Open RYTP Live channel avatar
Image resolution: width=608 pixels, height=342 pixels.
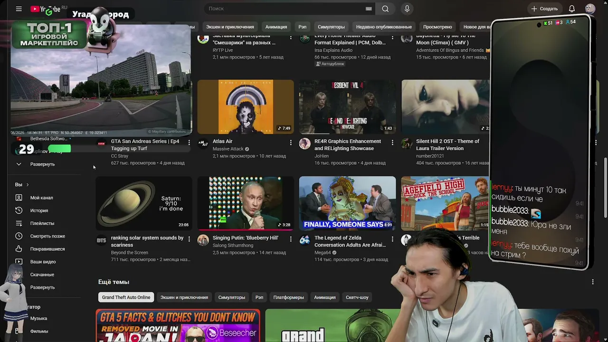pyautogui.click(x=203, y=39)
